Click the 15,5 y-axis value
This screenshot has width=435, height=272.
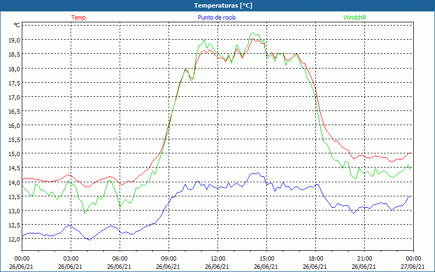point(15,140)
